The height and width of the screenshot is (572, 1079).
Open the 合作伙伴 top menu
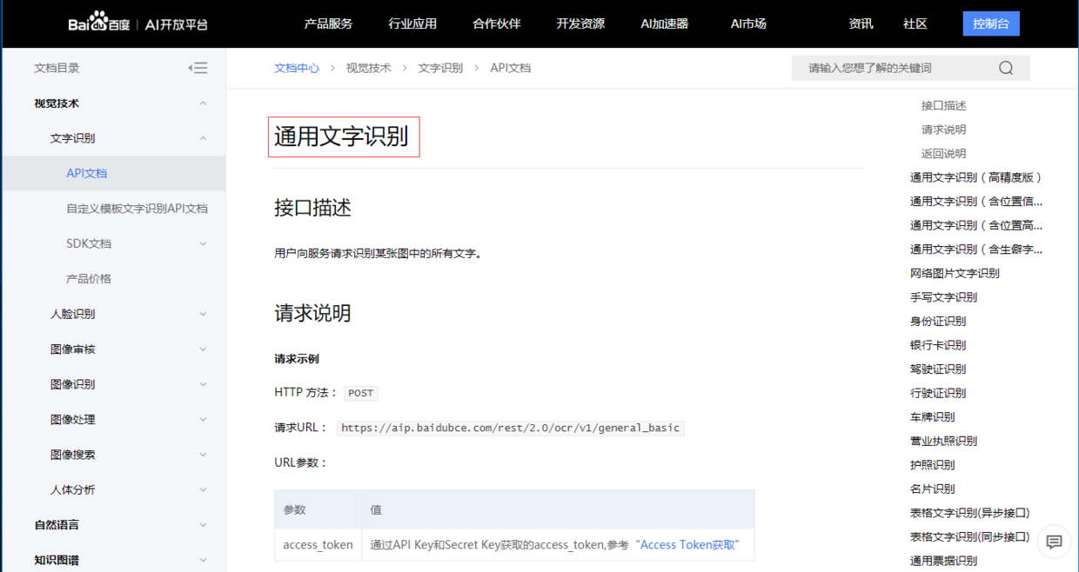496,23
